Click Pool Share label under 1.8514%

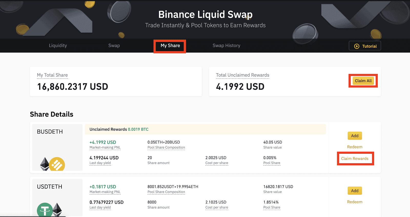point(272,208)
